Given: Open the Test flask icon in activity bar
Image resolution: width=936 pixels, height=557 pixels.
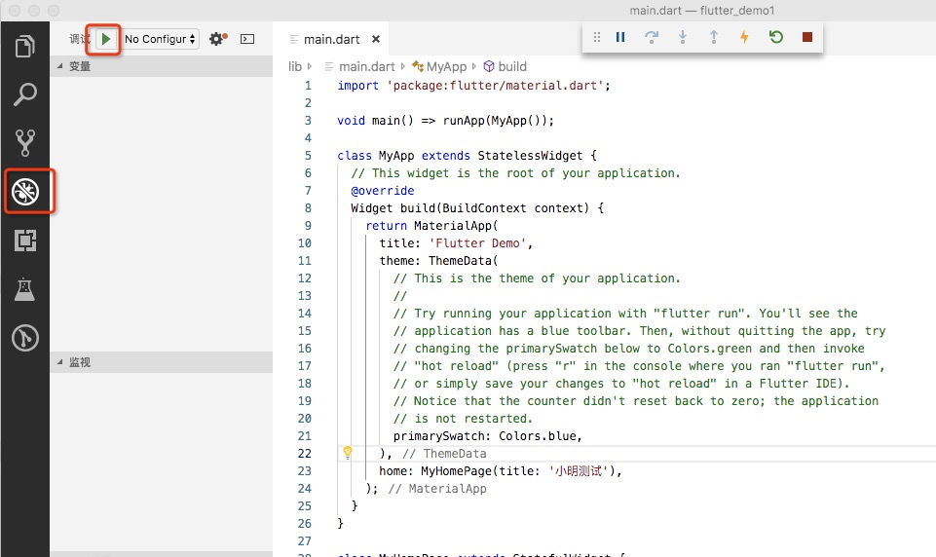Looking at the screenshot, I should pyautogui.click(x=24, y=289).
